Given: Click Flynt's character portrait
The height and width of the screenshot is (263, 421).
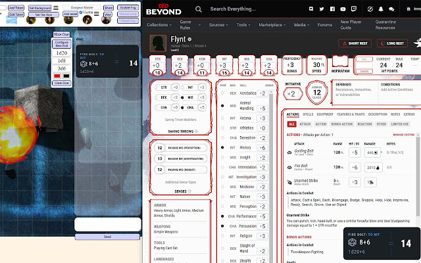Looking at the screenshot, I should pos(158,43).
